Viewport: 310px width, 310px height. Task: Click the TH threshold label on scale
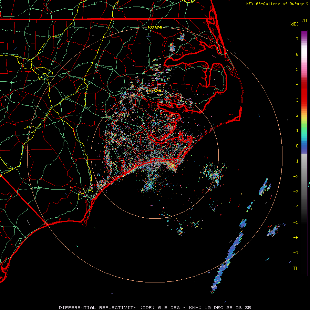(x=296, y=268)
